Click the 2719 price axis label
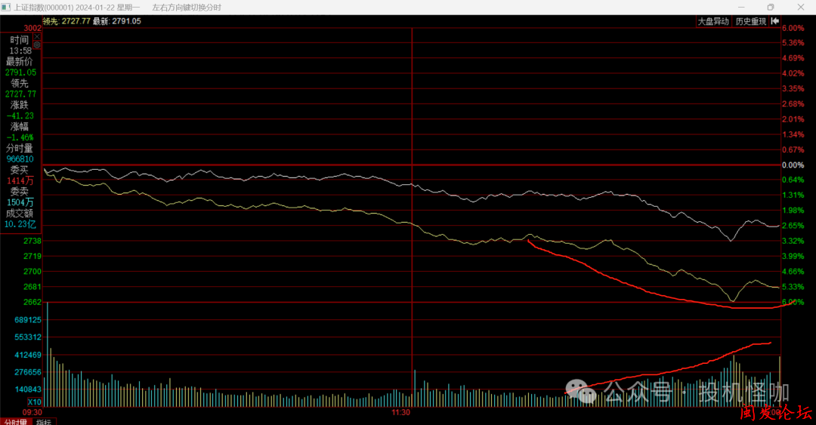Screen dimensions: 816x425 [32, 256]
